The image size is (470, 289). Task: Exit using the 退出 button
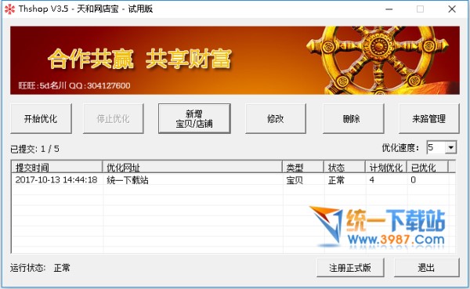[x=426, y=267]
